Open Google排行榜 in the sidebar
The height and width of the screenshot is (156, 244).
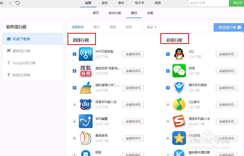coord(24,63)
